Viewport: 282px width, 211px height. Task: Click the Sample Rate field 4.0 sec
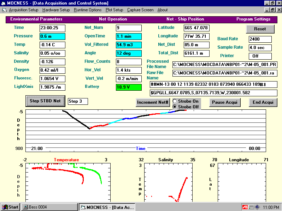[x=260, y=48]
